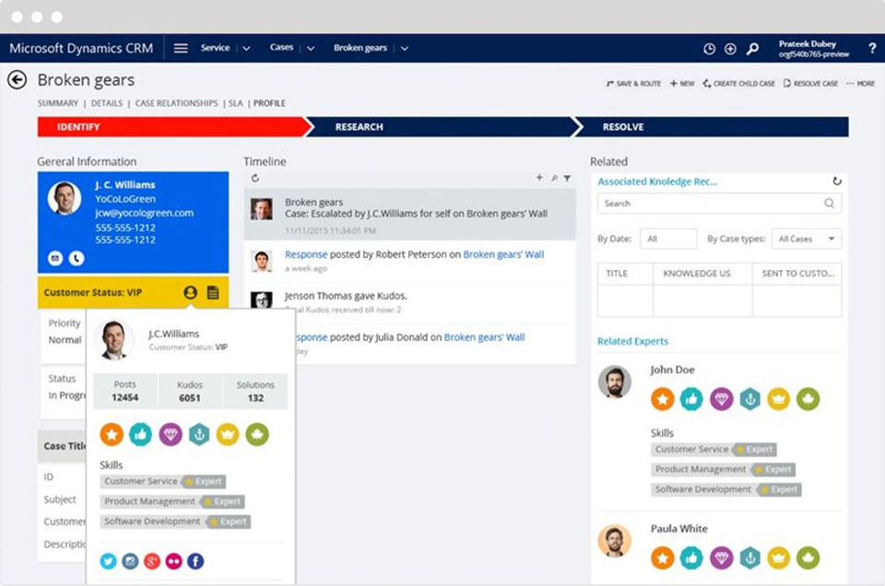Click the knowledge Search input field
The width and height of the screenshot is (885, 586).
720,203
